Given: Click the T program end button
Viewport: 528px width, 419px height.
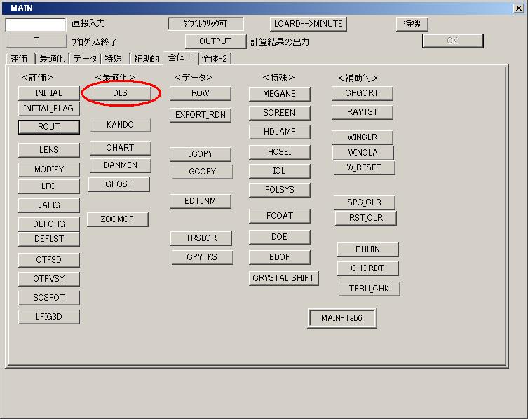Looking at the screenshot, I should pyautogui.click(x=36, y=41).
